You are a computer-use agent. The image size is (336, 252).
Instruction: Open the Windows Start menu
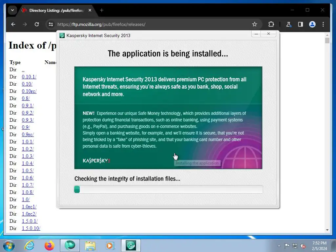[x=9, y=245]
